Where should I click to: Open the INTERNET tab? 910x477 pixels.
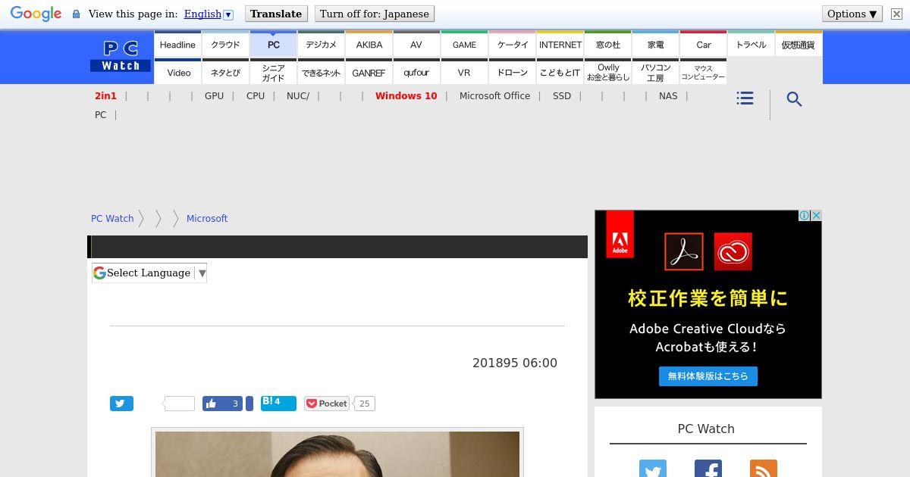coord(560,45)
